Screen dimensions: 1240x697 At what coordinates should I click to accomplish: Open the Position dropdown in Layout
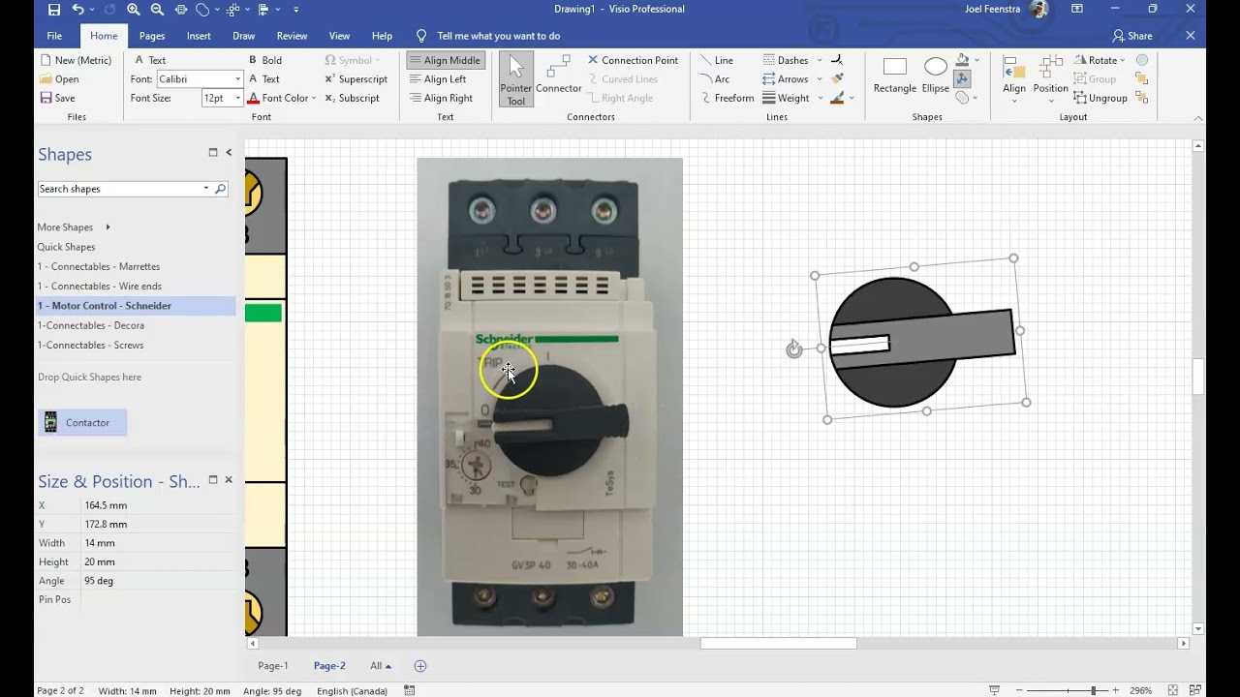click(x=1050, y=79)
